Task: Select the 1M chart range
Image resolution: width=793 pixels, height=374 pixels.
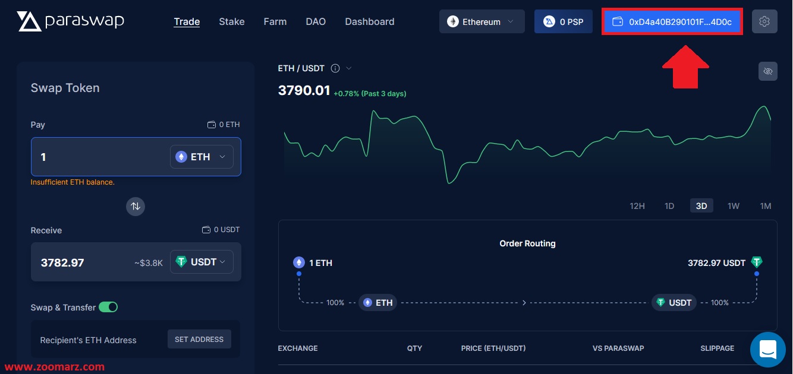Action: click(766, 206)
